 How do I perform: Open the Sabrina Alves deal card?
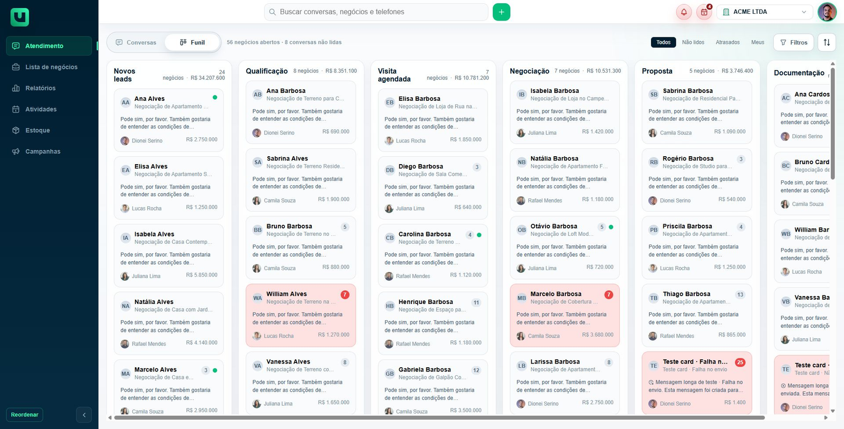click(x=301, y=179)
